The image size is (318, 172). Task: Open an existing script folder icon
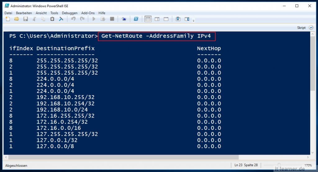pos(17,19)
